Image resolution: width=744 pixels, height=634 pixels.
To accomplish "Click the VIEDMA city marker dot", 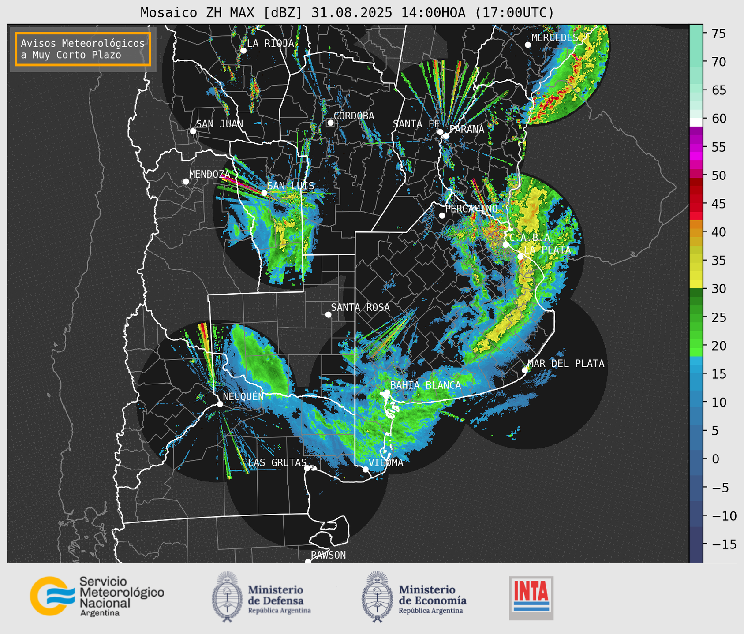I will coord(366,469).
